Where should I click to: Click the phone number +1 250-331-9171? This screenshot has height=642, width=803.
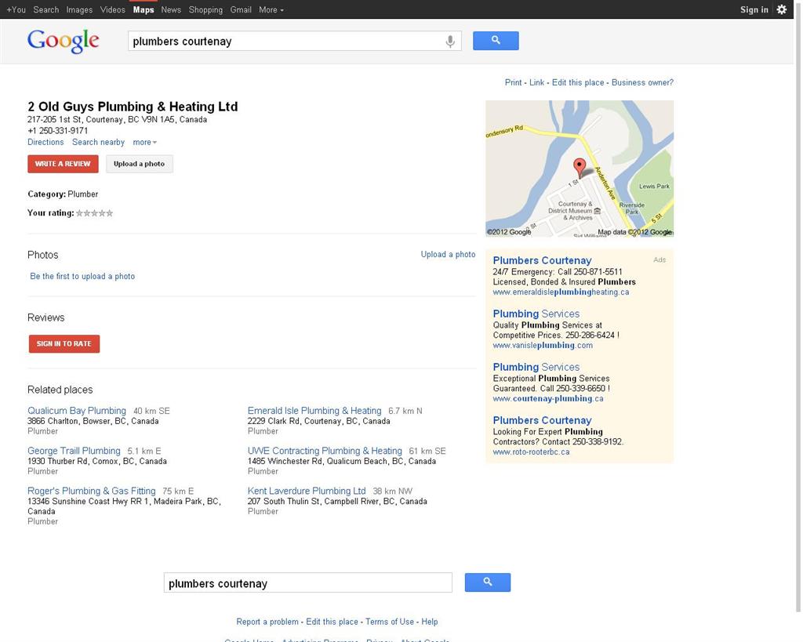coord(57,131)
